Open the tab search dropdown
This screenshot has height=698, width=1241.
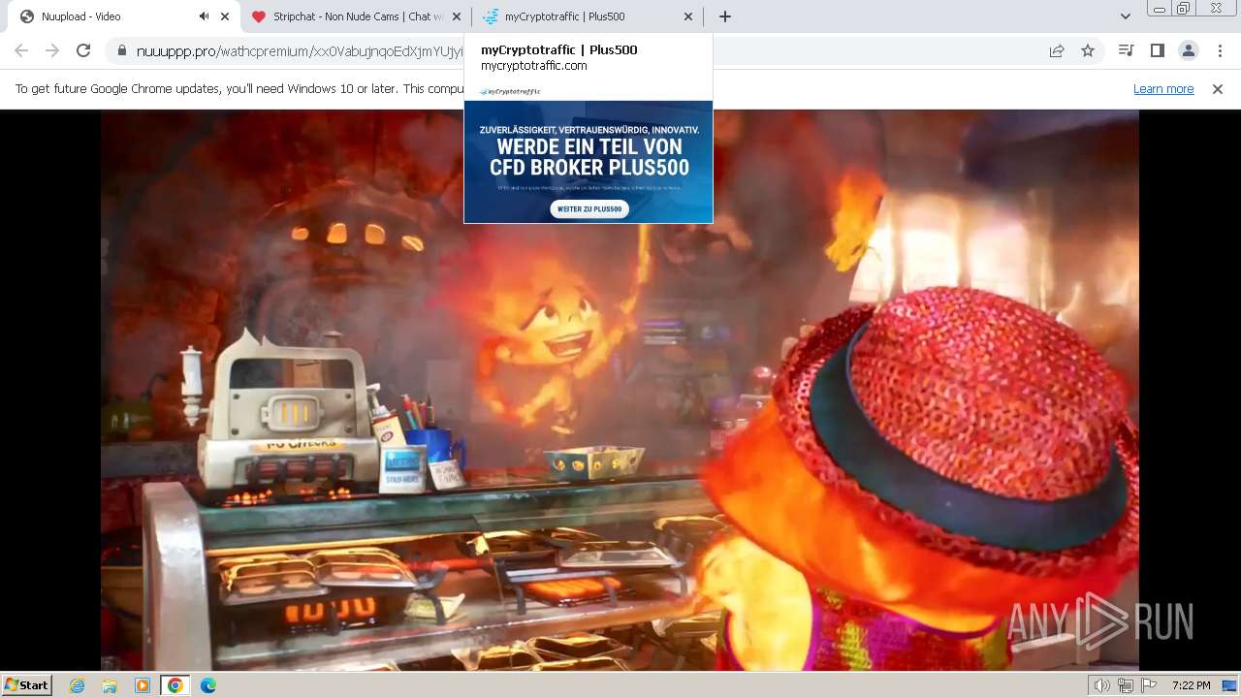click(1125, 16)
